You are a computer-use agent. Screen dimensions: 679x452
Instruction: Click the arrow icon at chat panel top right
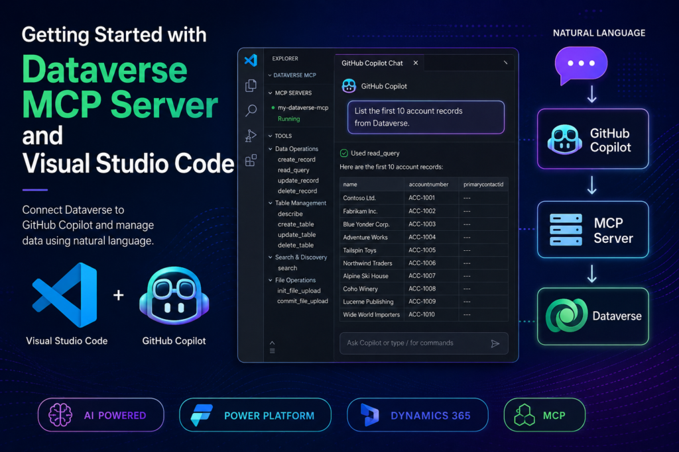click(x=505, y=63)
